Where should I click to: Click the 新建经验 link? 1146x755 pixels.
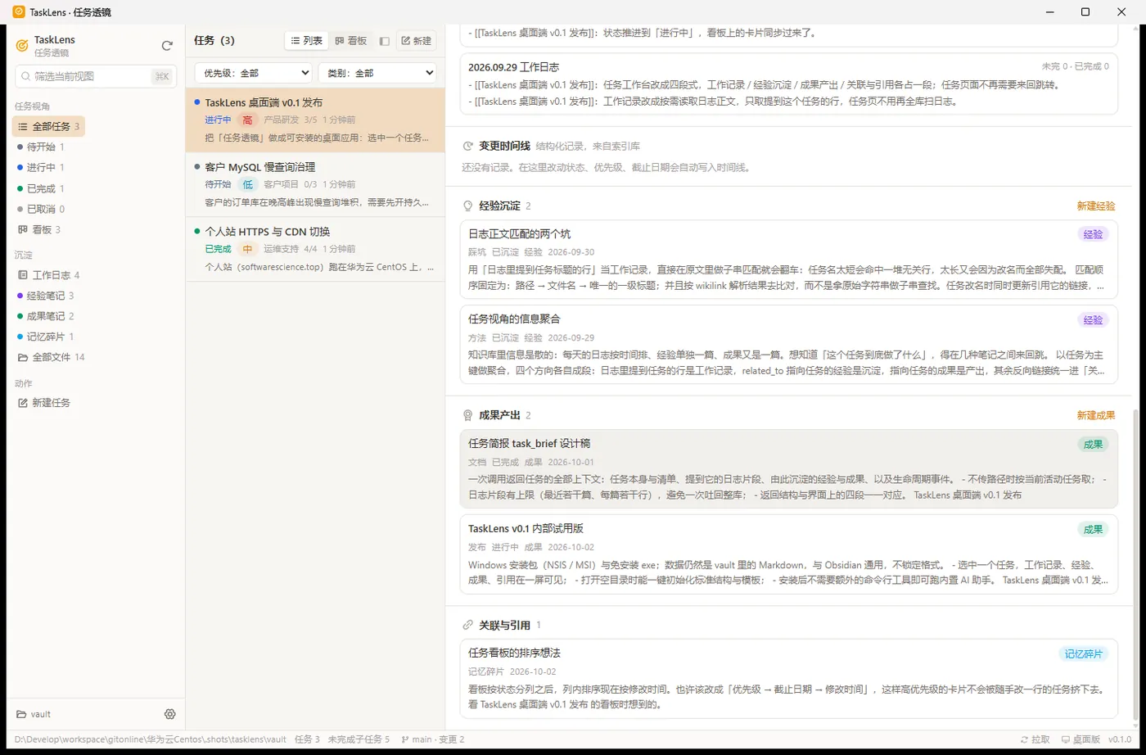pyautogui.click(x=1095, y=206)
